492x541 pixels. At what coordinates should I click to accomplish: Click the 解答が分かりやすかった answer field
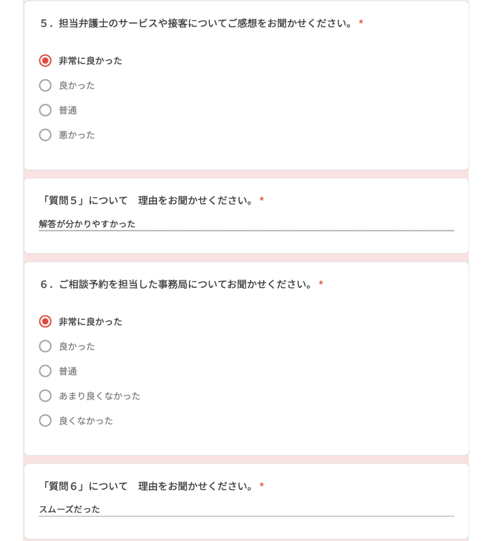247,224
